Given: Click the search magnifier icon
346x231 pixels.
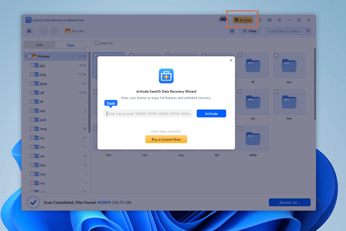Looking at the screenshot, I should 308,31.
